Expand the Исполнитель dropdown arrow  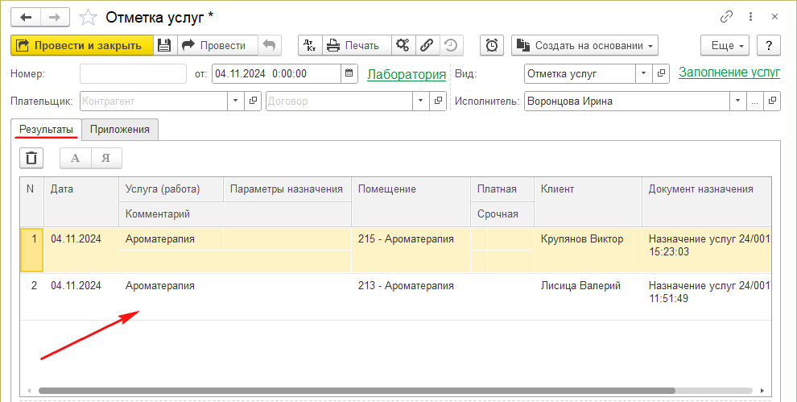tap(737, 102)
